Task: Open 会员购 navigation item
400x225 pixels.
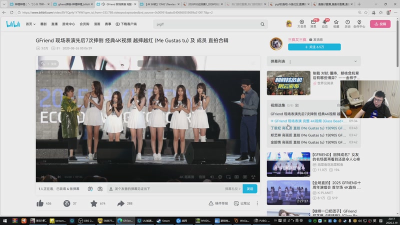Action: click(x=84, y=24)
